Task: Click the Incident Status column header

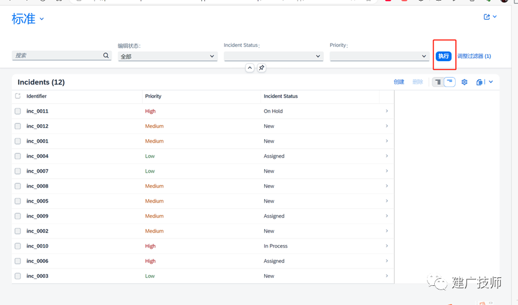Action: click(x=280, y=96)
